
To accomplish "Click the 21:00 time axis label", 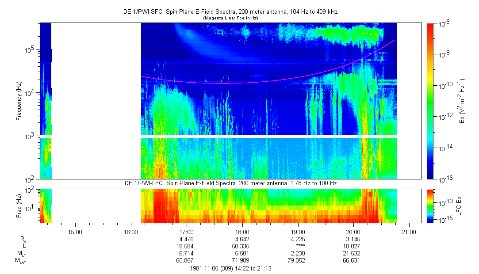I will click(x=409, y=232).
